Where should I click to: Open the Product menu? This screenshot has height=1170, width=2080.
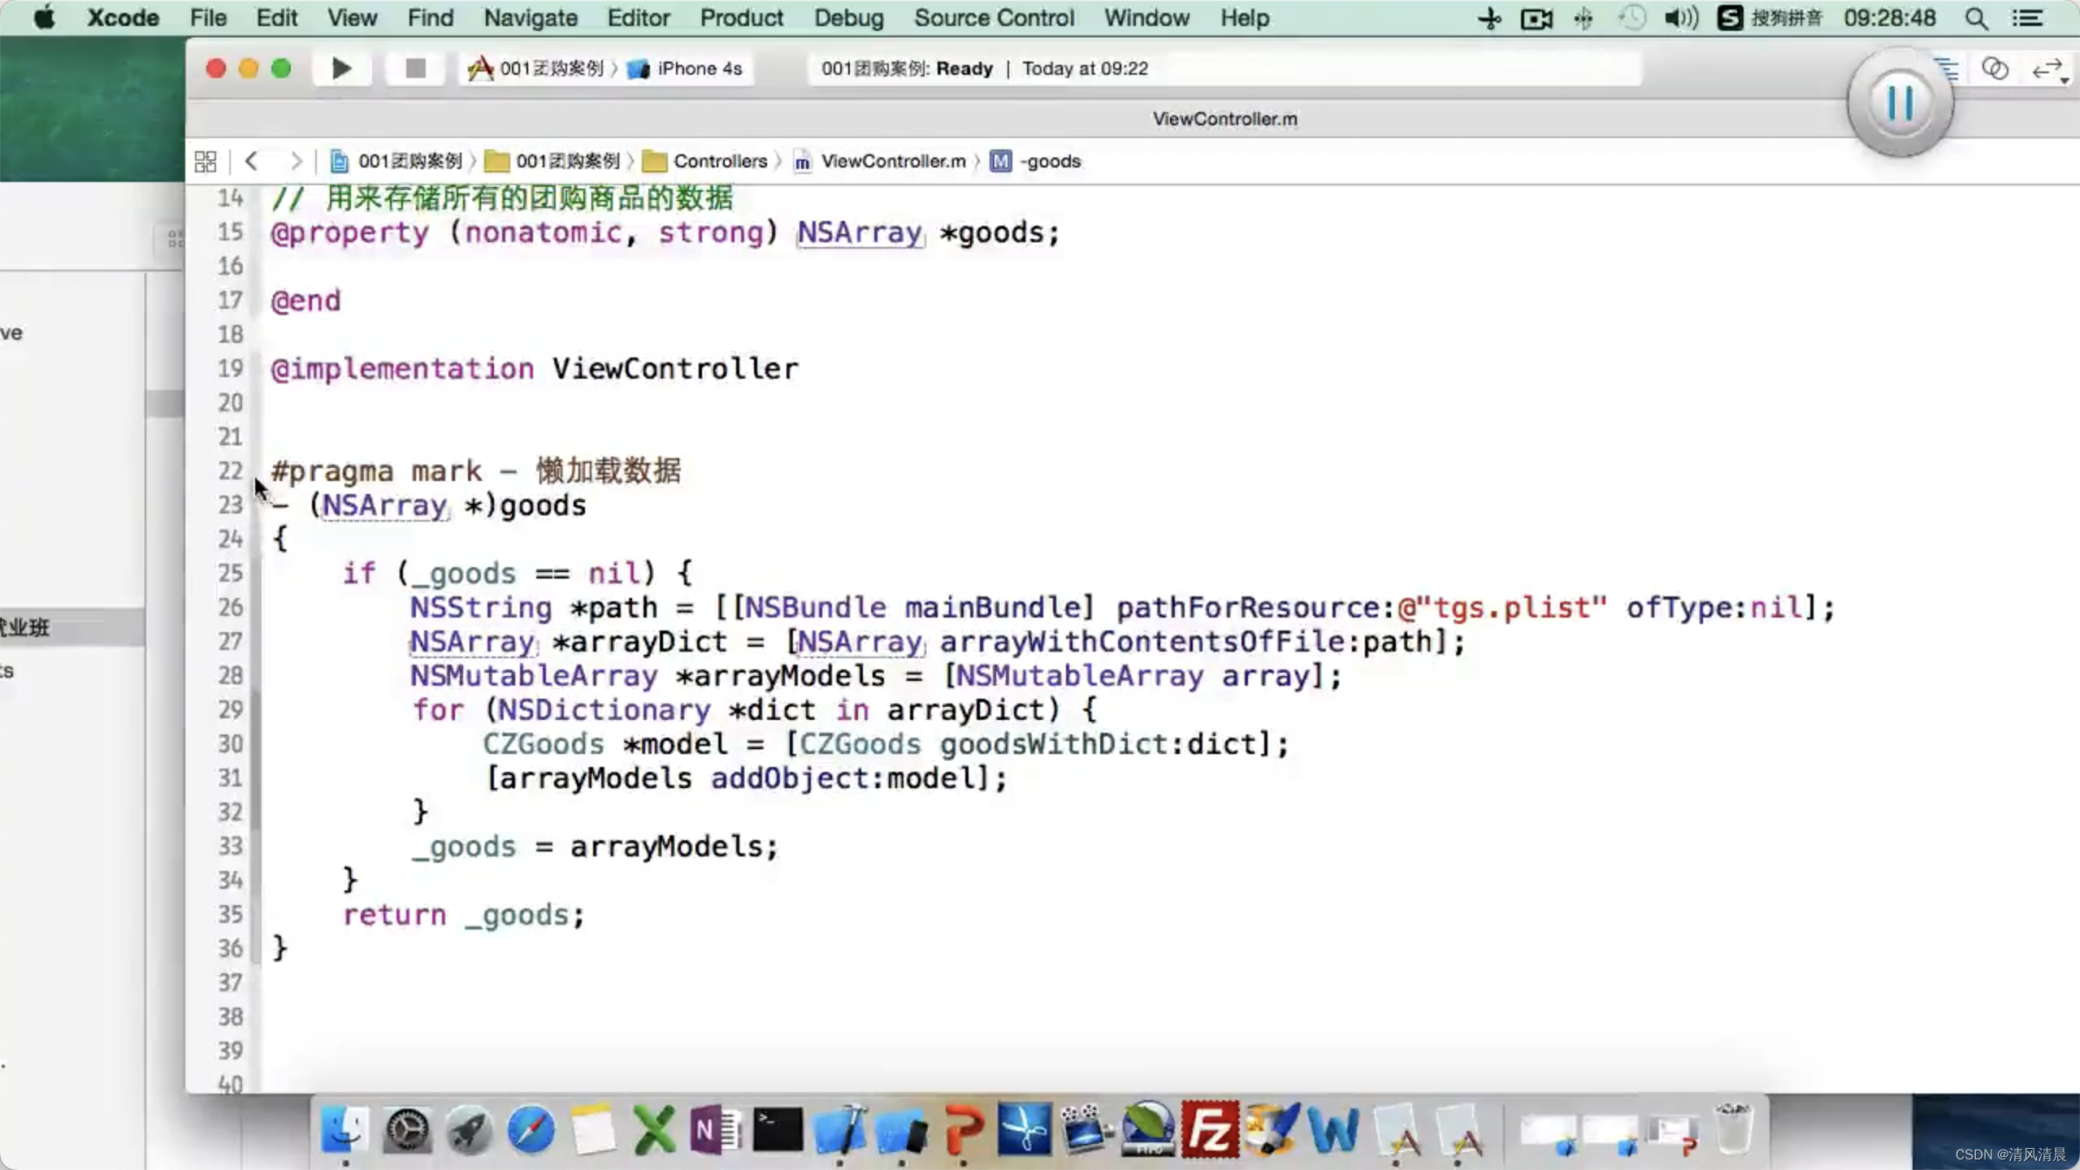[x=741, y=18]
